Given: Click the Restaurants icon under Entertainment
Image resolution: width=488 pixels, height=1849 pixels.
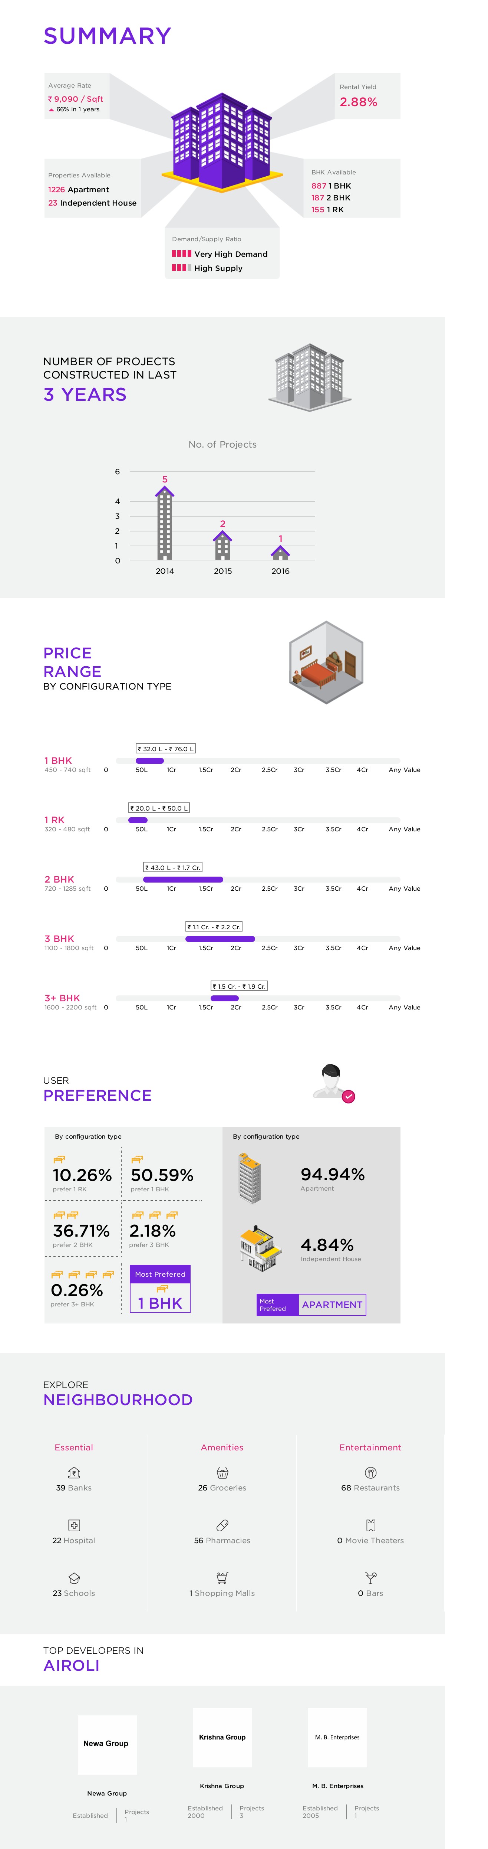Looking at the screenshot, I should tap(370, 1472).
